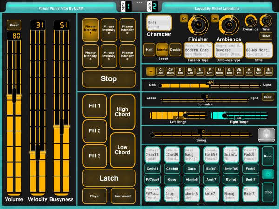
Task: Trigger Fill 1
Action: coord(95,106)
